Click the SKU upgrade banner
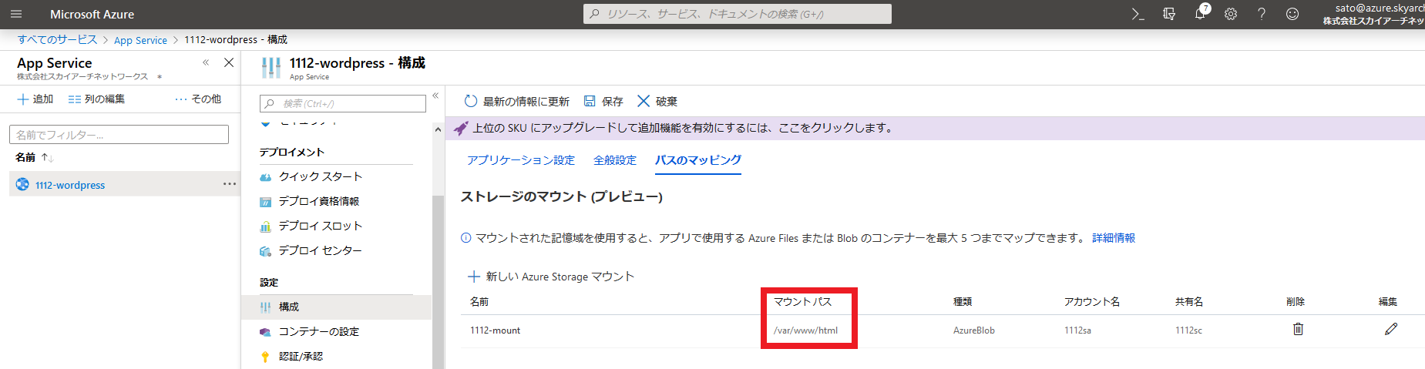Viewport: 1425px width, 369px height. 935,128
